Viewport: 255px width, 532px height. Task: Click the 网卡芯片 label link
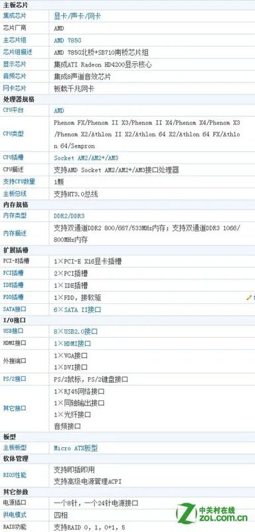(x=15, y=88)
